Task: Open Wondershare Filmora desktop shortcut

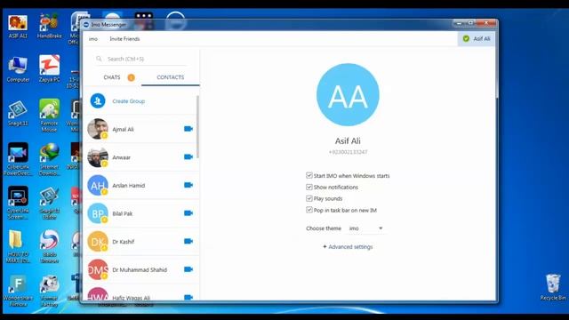Action: click(x=18, y=291)
